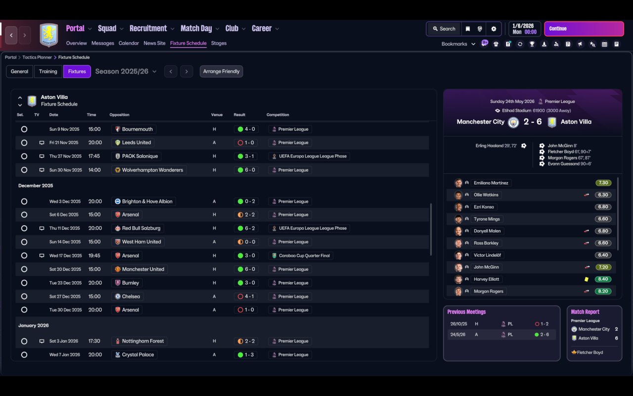
Task: Click the exclamation alert icon in bookmarks bar
Action: click(x=508, y=44)
